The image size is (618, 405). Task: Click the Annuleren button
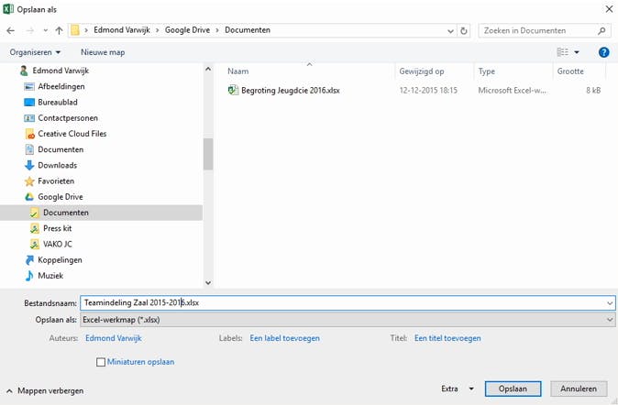tap(579, 389)
